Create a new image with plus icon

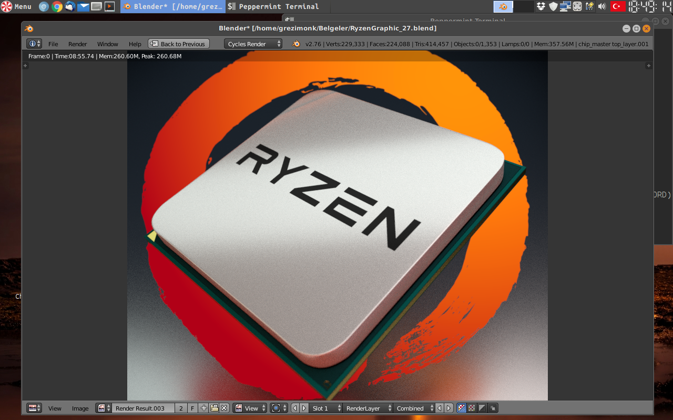(204, 408)
